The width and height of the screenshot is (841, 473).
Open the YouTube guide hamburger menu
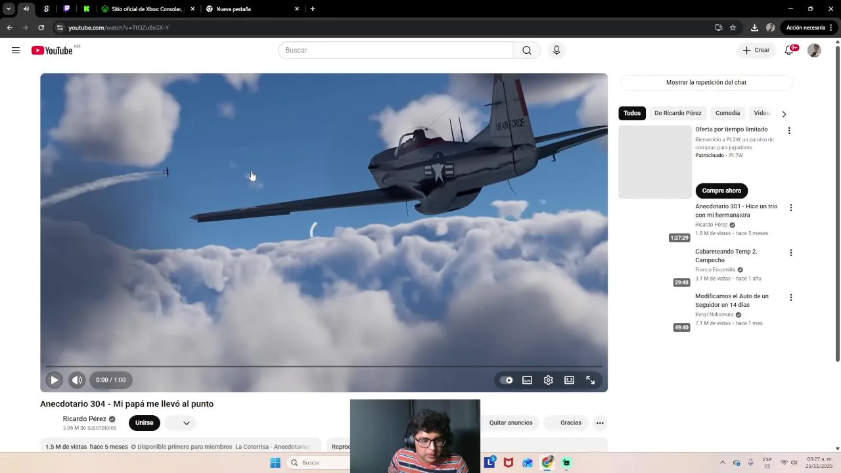tap(16, 51)
